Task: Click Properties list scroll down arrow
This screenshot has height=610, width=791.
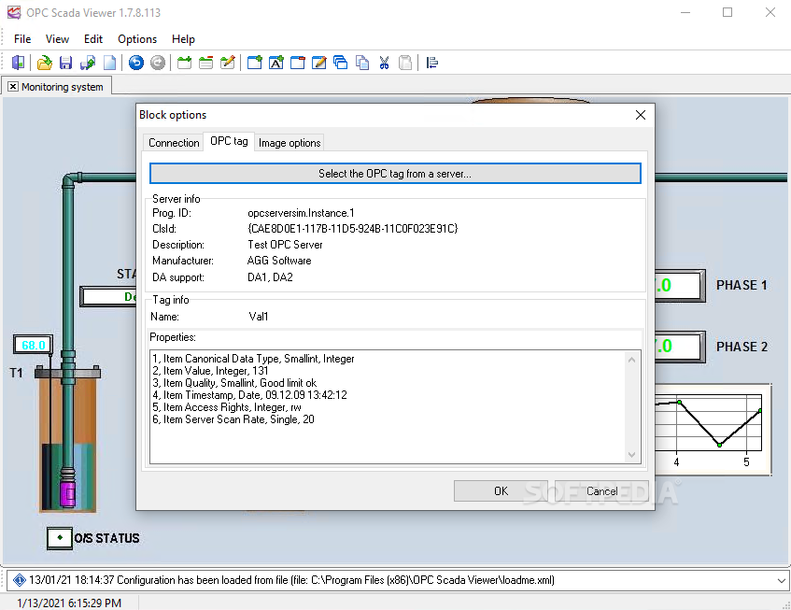Action: [631, 455]
